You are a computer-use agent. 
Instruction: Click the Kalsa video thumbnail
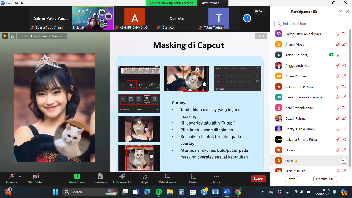[93, 18]
